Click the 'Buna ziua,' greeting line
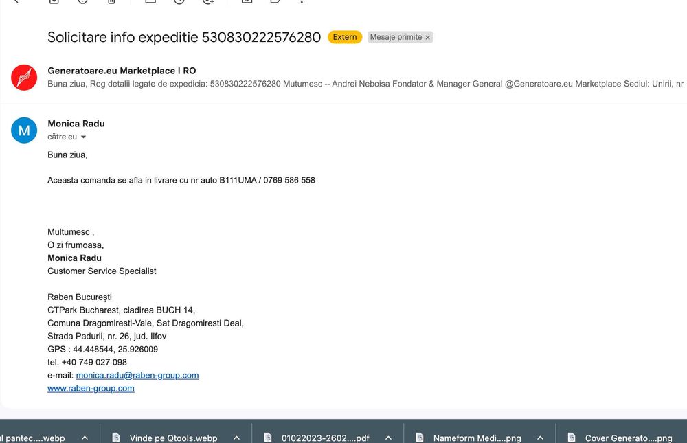 tap(67, 155)
